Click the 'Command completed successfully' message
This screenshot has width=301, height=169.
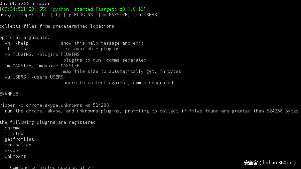click(50, 167)
